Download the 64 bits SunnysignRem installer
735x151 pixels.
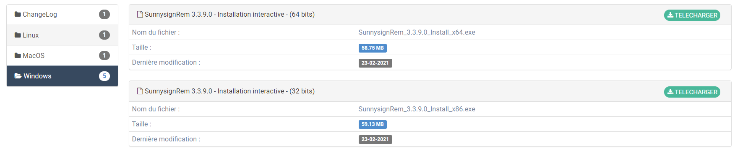(x=692, y=15)
